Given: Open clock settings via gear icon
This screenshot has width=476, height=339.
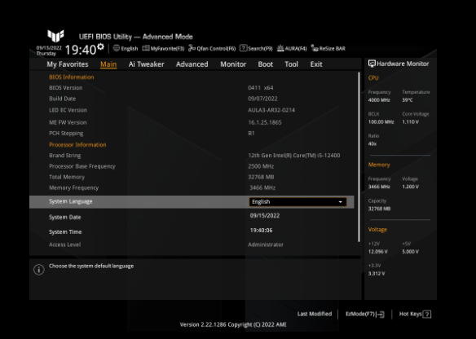Looking at the screenshot, I should (100, 46).
